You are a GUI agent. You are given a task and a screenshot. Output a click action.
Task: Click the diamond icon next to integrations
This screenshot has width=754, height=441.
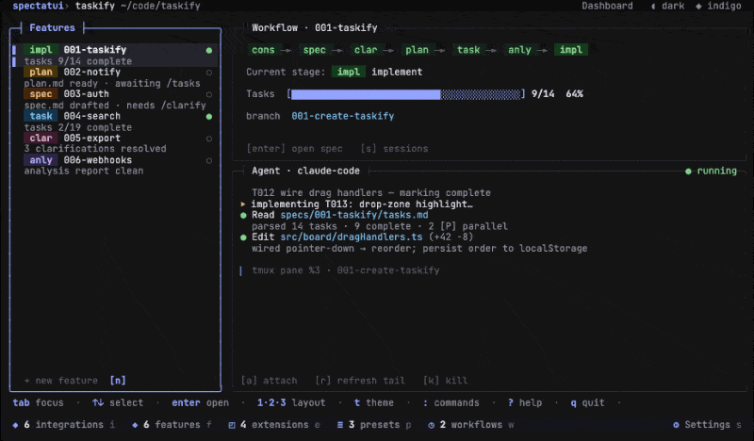pos(15,425)
